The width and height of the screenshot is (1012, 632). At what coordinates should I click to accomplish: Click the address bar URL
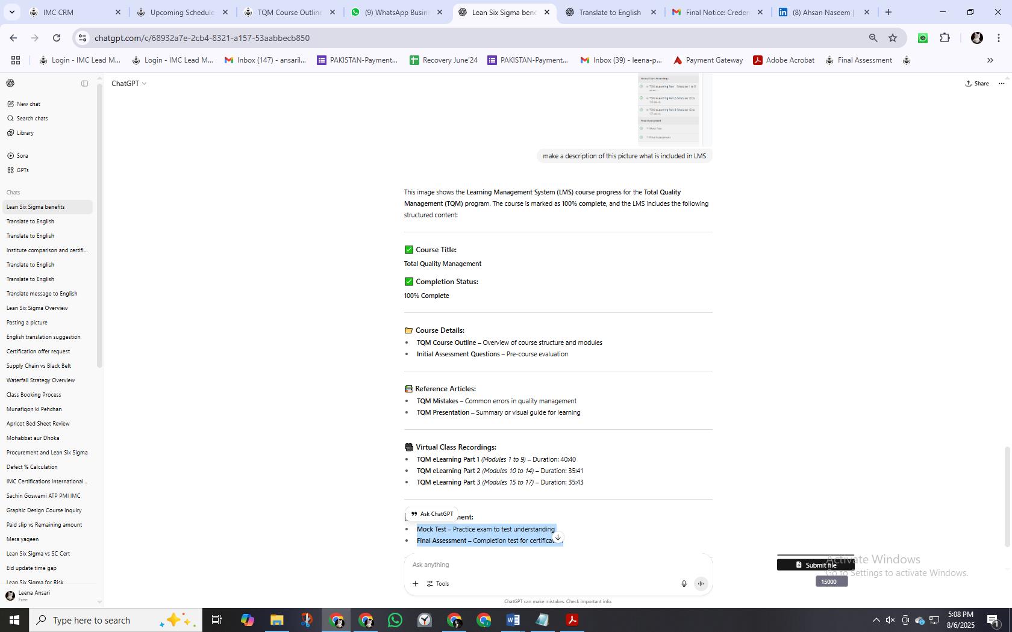pos(202,37)
